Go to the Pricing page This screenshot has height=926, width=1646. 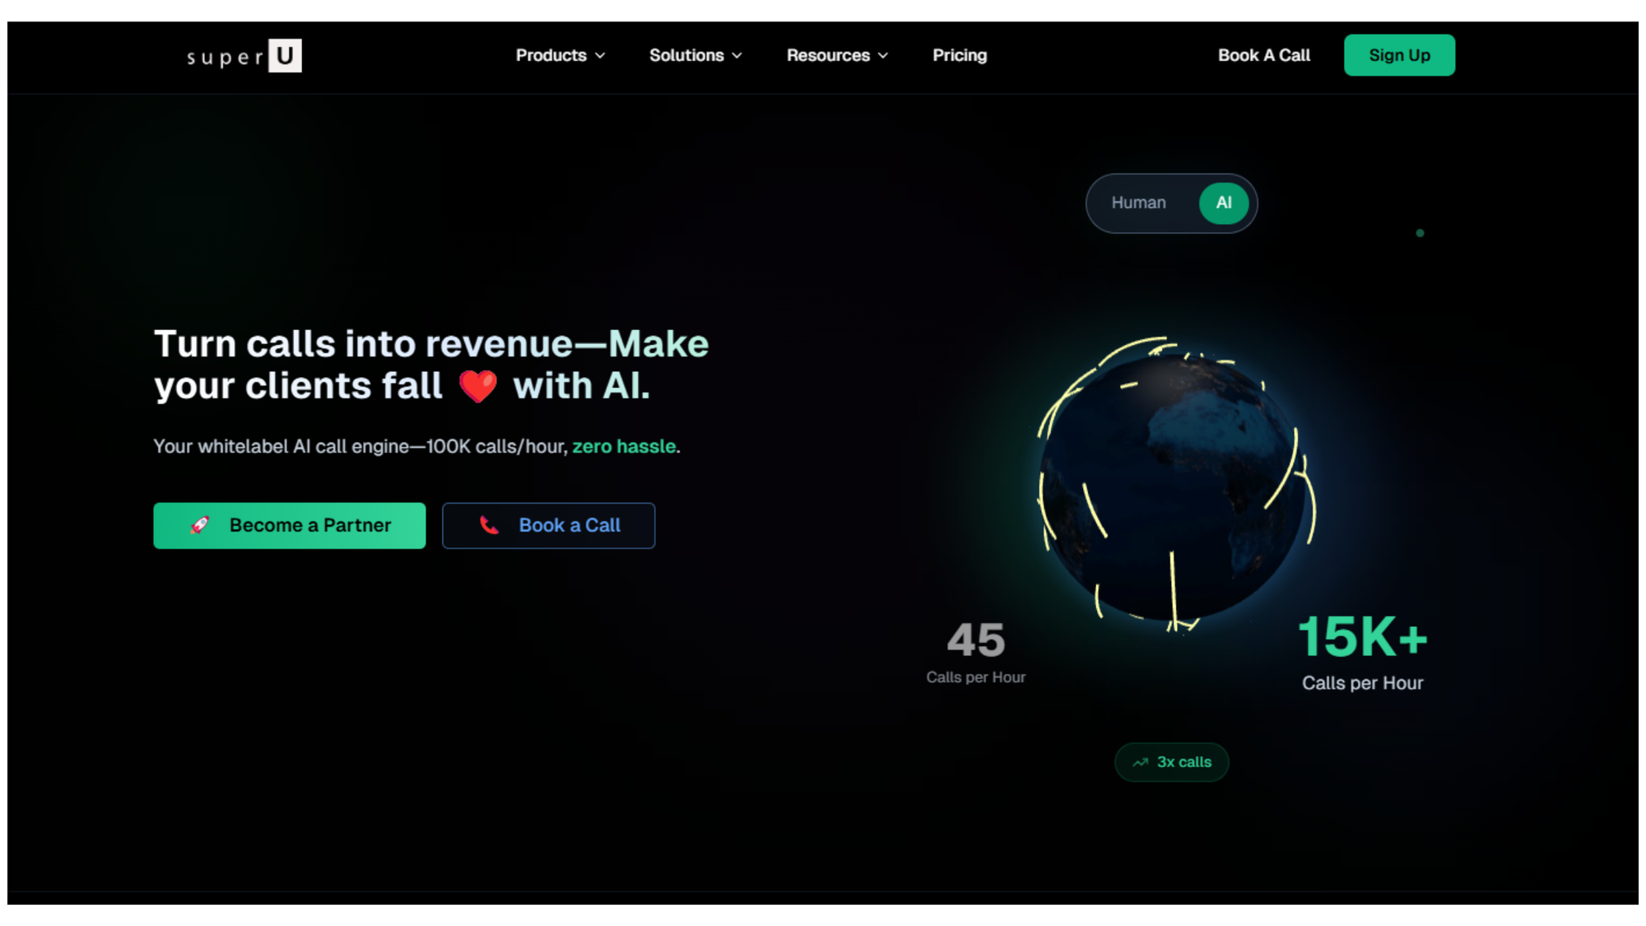[960, 55]
